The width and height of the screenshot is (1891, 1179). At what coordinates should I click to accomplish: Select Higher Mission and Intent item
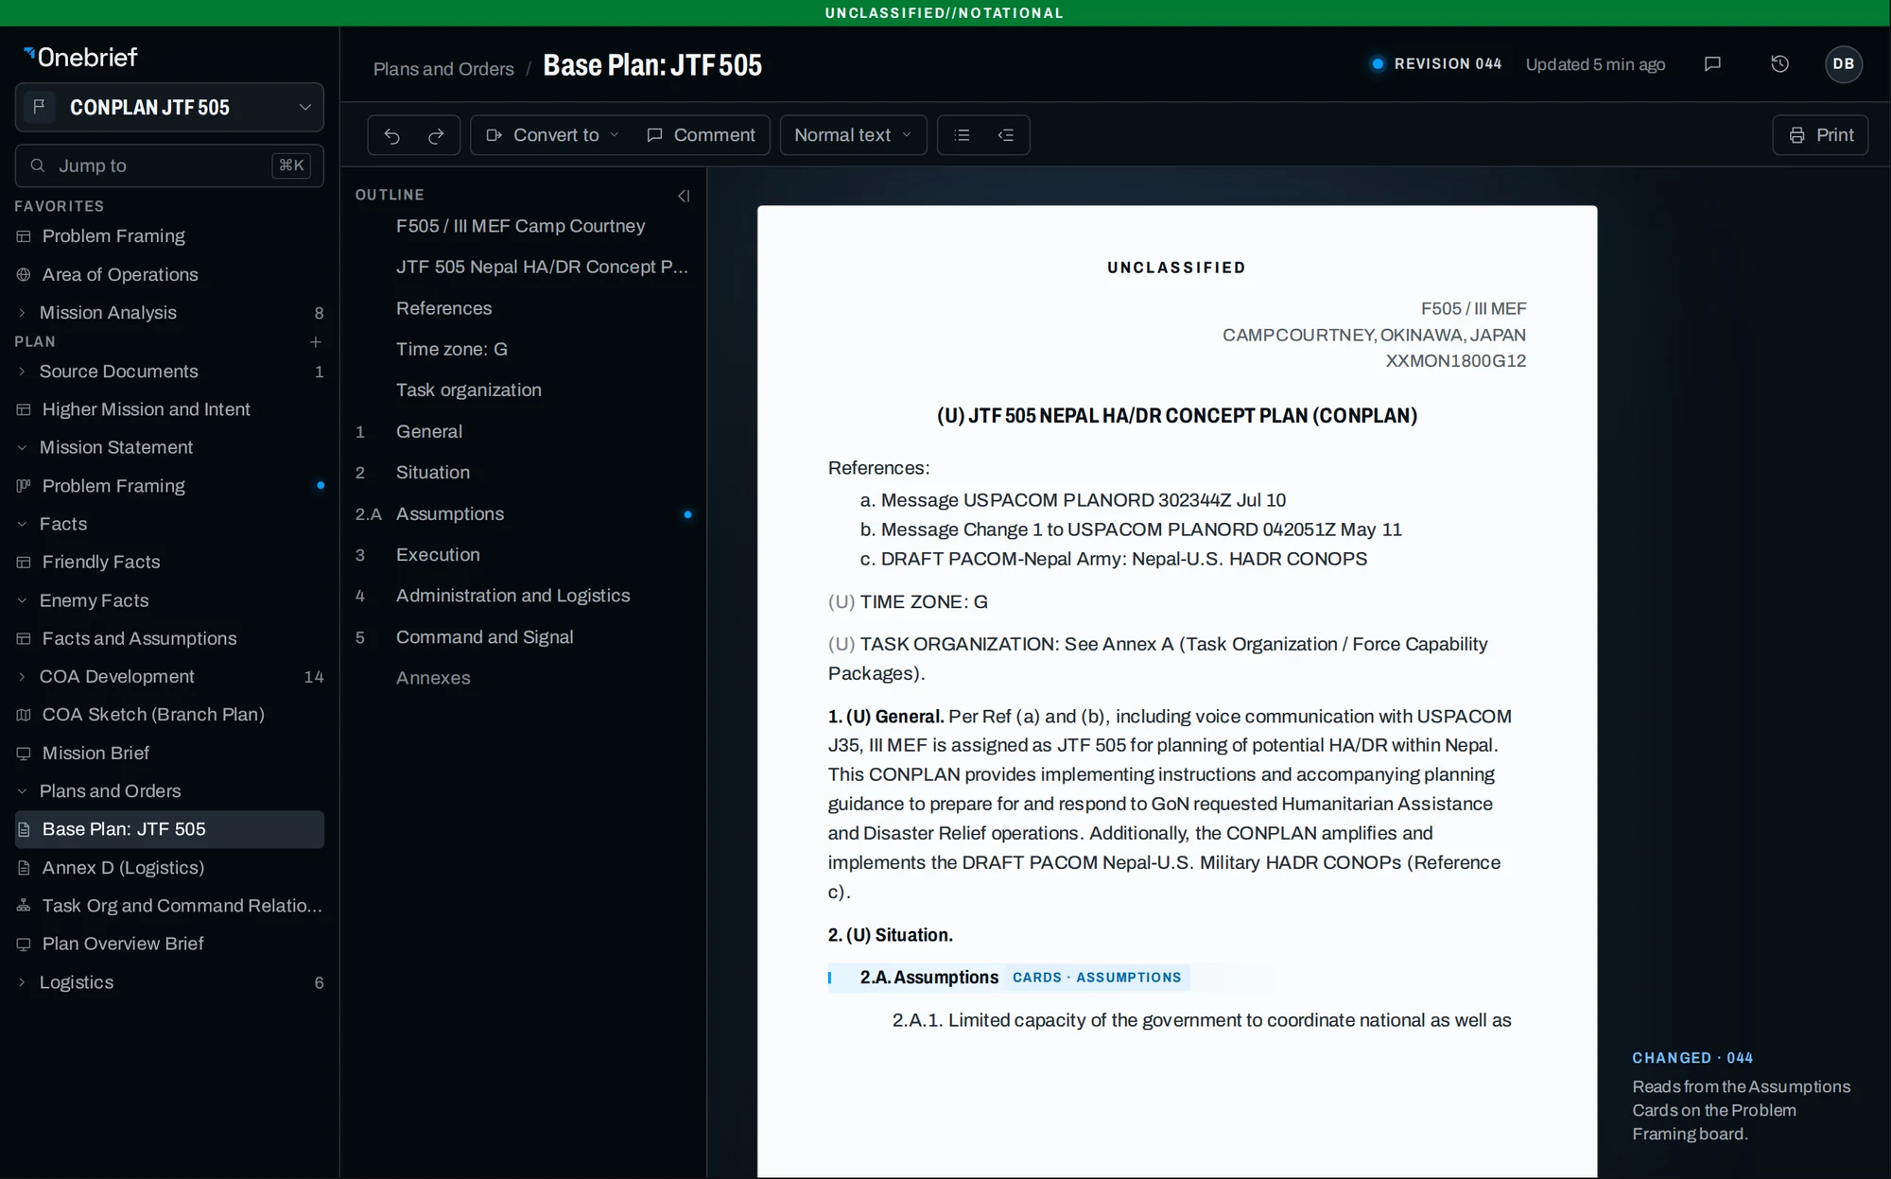click(169, 409)
